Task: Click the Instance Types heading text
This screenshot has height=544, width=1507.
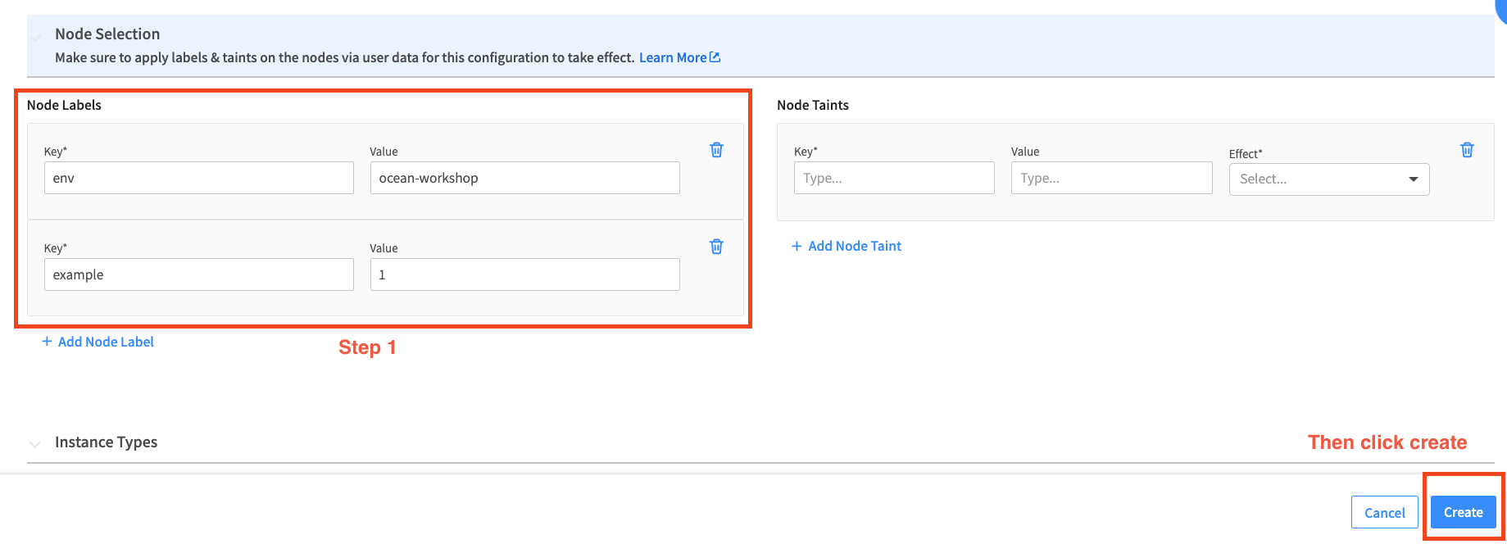Action: tap(106, 442)
